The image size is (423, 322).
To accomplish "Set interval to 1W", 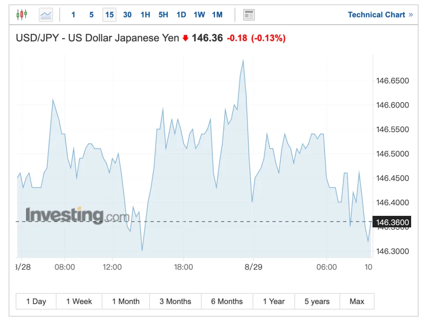I will pyautogui.click(x=199, y=15).
